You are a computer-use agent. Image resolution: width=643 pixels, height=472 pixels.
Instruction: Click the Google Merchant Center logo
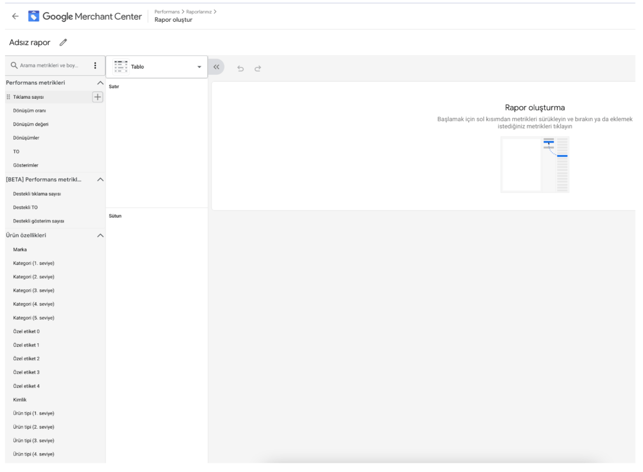point(85,16)
